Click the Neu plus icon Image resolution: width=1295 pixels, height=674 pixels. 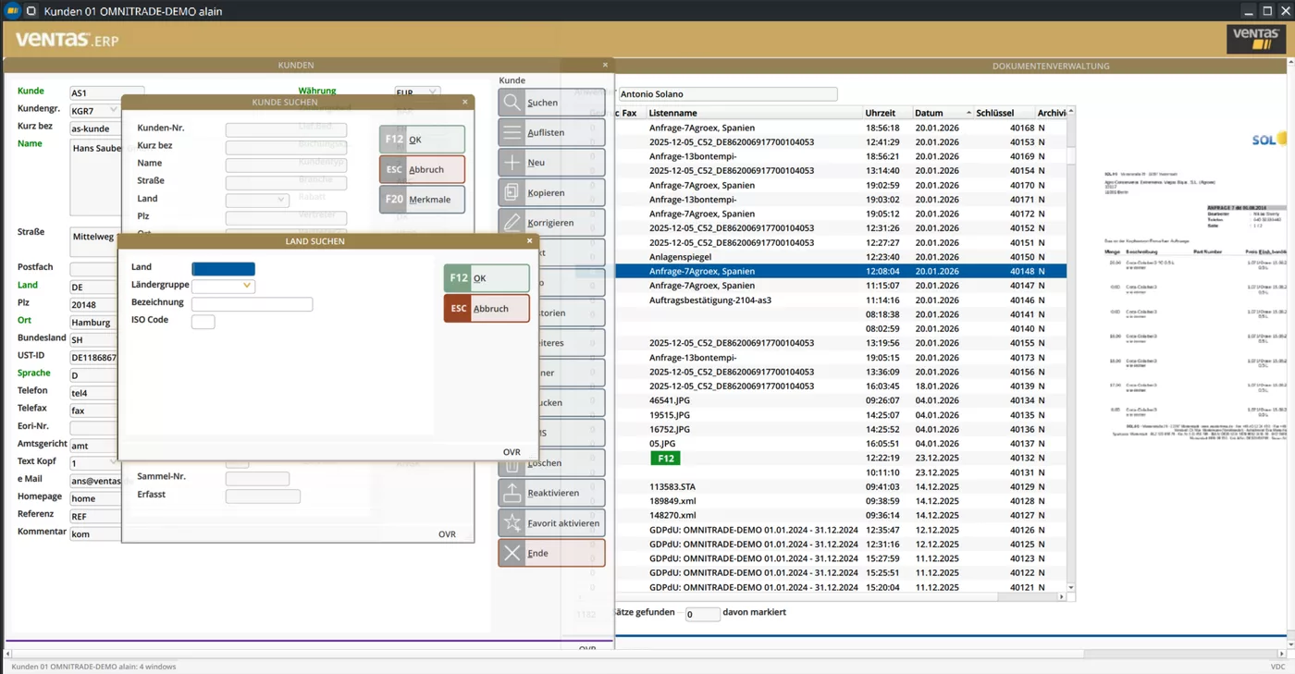click(x=512, y=163)
